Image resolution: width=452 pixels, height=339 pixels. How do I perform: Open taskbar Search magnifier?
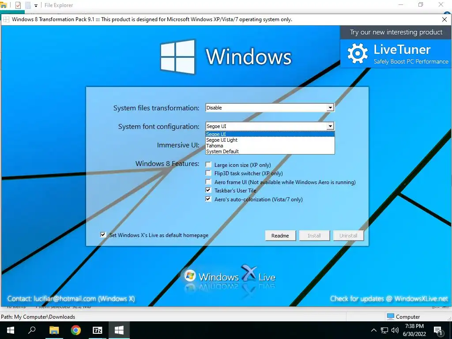(32, 330)
